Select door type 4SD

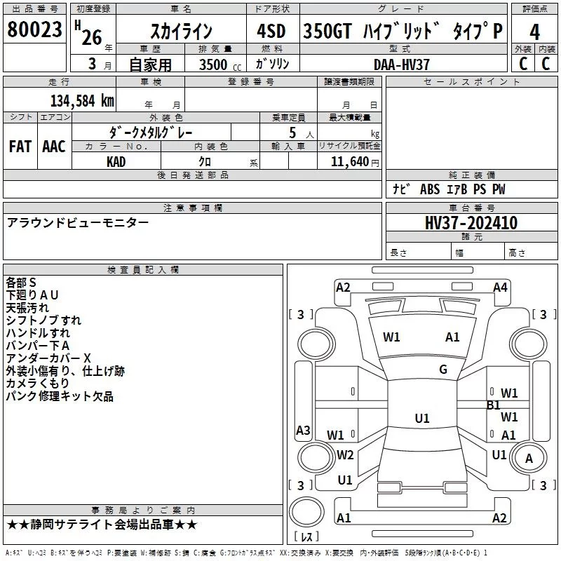coord(271,31)
